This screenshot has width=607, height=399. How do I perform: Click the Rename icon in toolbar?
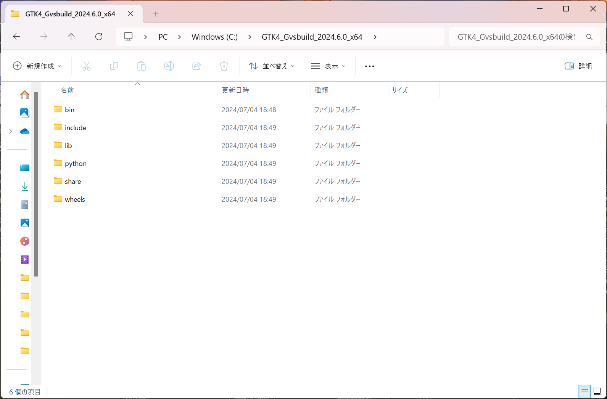point(169,66)
